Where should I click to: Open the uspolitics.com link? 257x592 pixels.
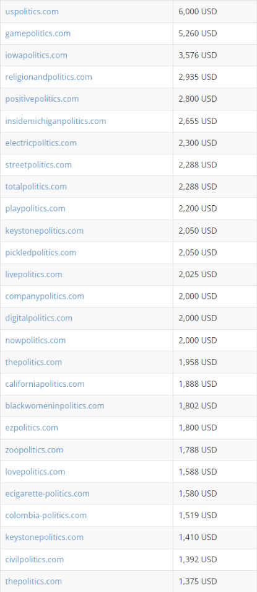[32, 11]
